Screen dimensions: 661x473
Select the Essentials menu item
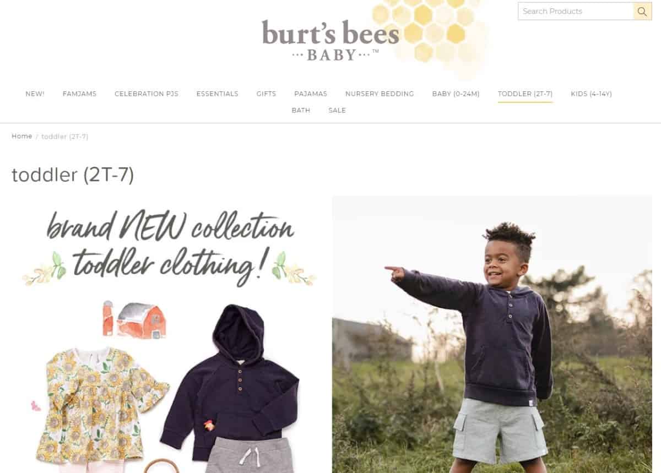click(218, 94)
